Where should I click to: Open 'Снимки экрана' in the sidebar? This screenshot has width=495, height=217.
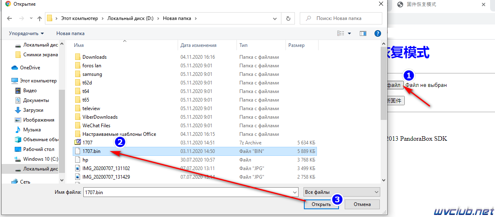click(x=40, y=55)
